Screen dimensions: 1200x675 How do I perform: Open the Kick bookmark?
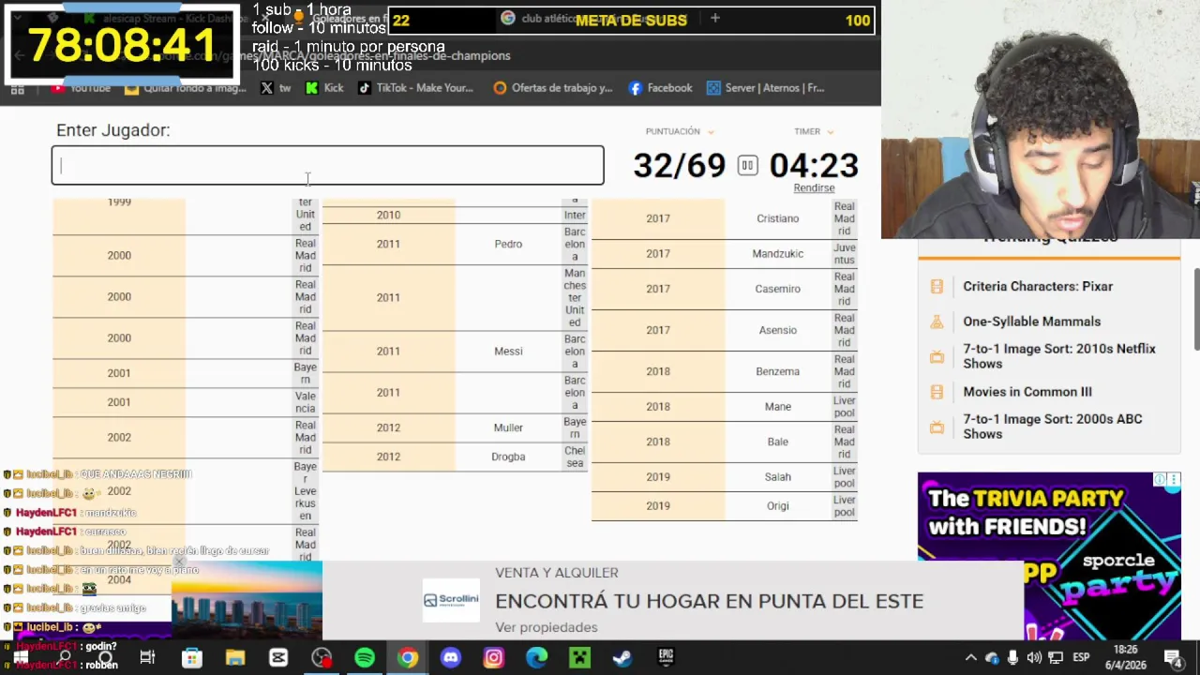(x=324, y=88)
